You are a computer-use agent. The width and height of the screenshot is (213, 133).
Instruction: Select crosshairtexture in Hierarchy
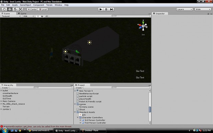pos(10,93)
